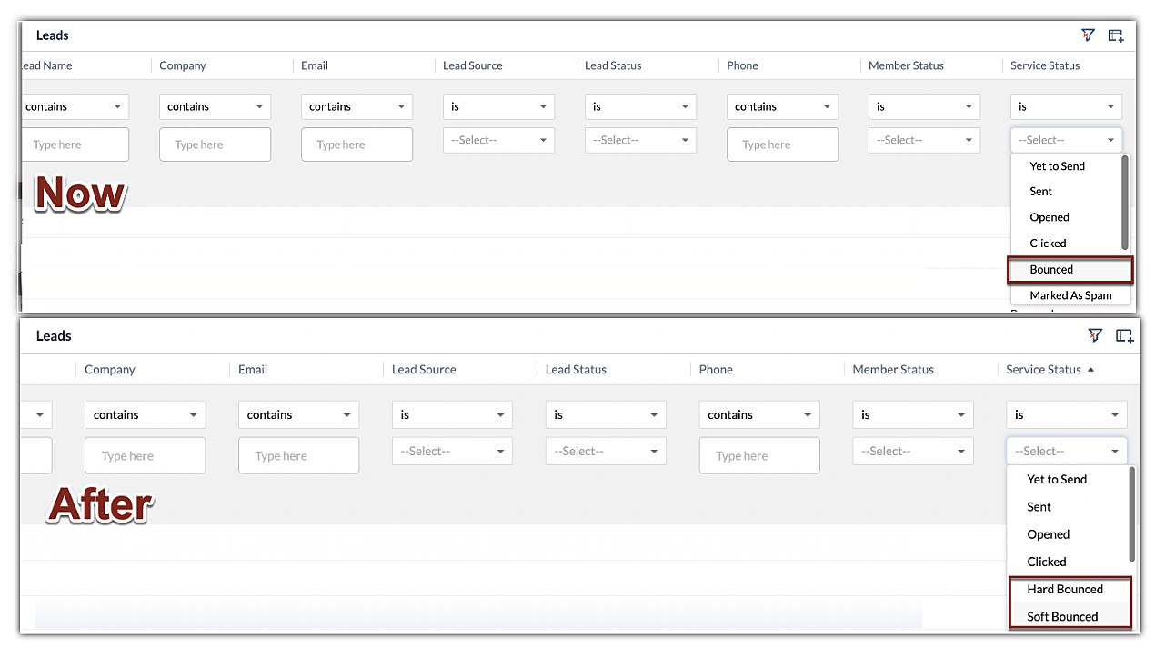Screen dimensions: 1155x647
Task: Collapse the Service Status --Select-- box in Now panel
Action: pyautogui.click(x=1066, y=141)
